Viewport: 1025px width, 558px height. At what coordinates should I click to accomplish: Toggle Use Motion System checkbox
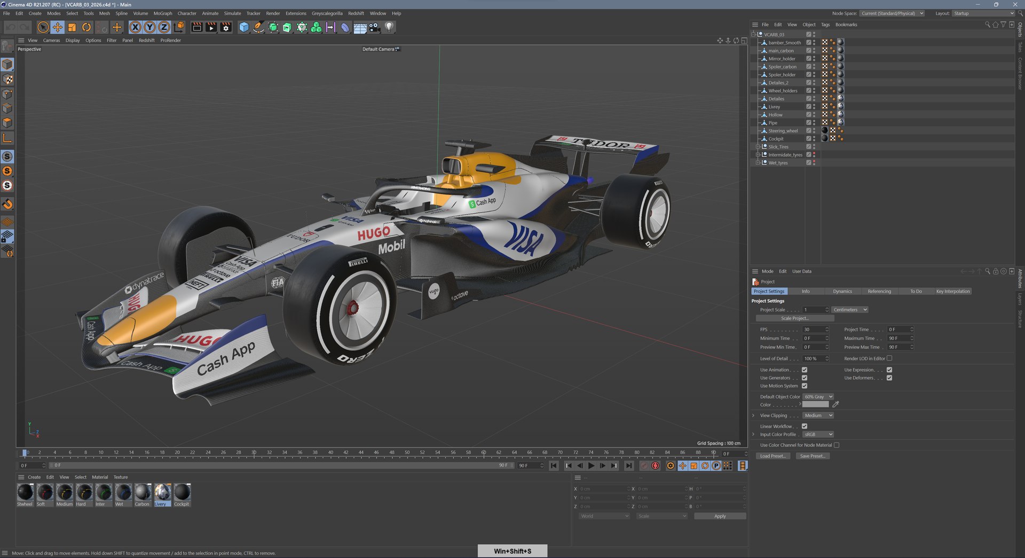click(805, 386)
